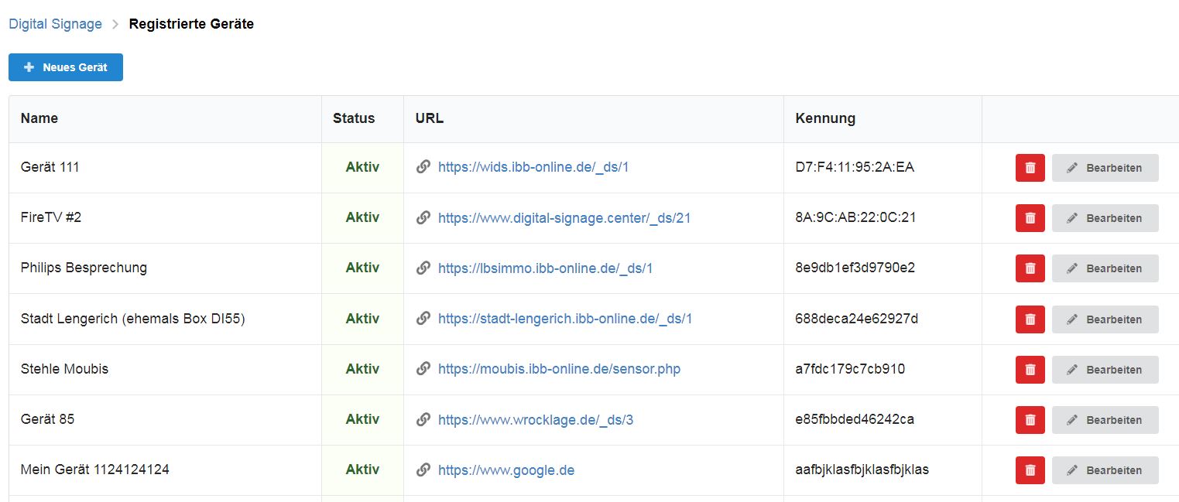The height and width of the screenshot is (502, 1179).
Task: Visit the moubis.ibb-online.de/sensor.php link
Action: click(559, 369)
